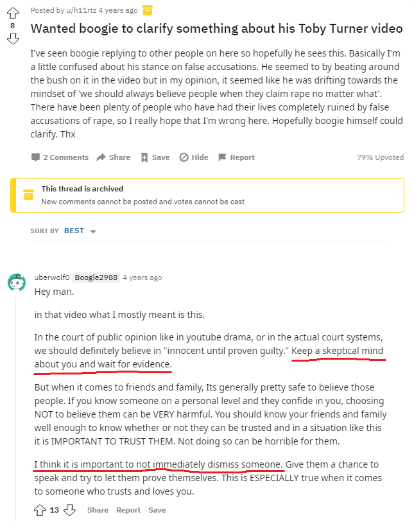Report the original post
This screenshot has width=414, height=528.
coord(236,157)
